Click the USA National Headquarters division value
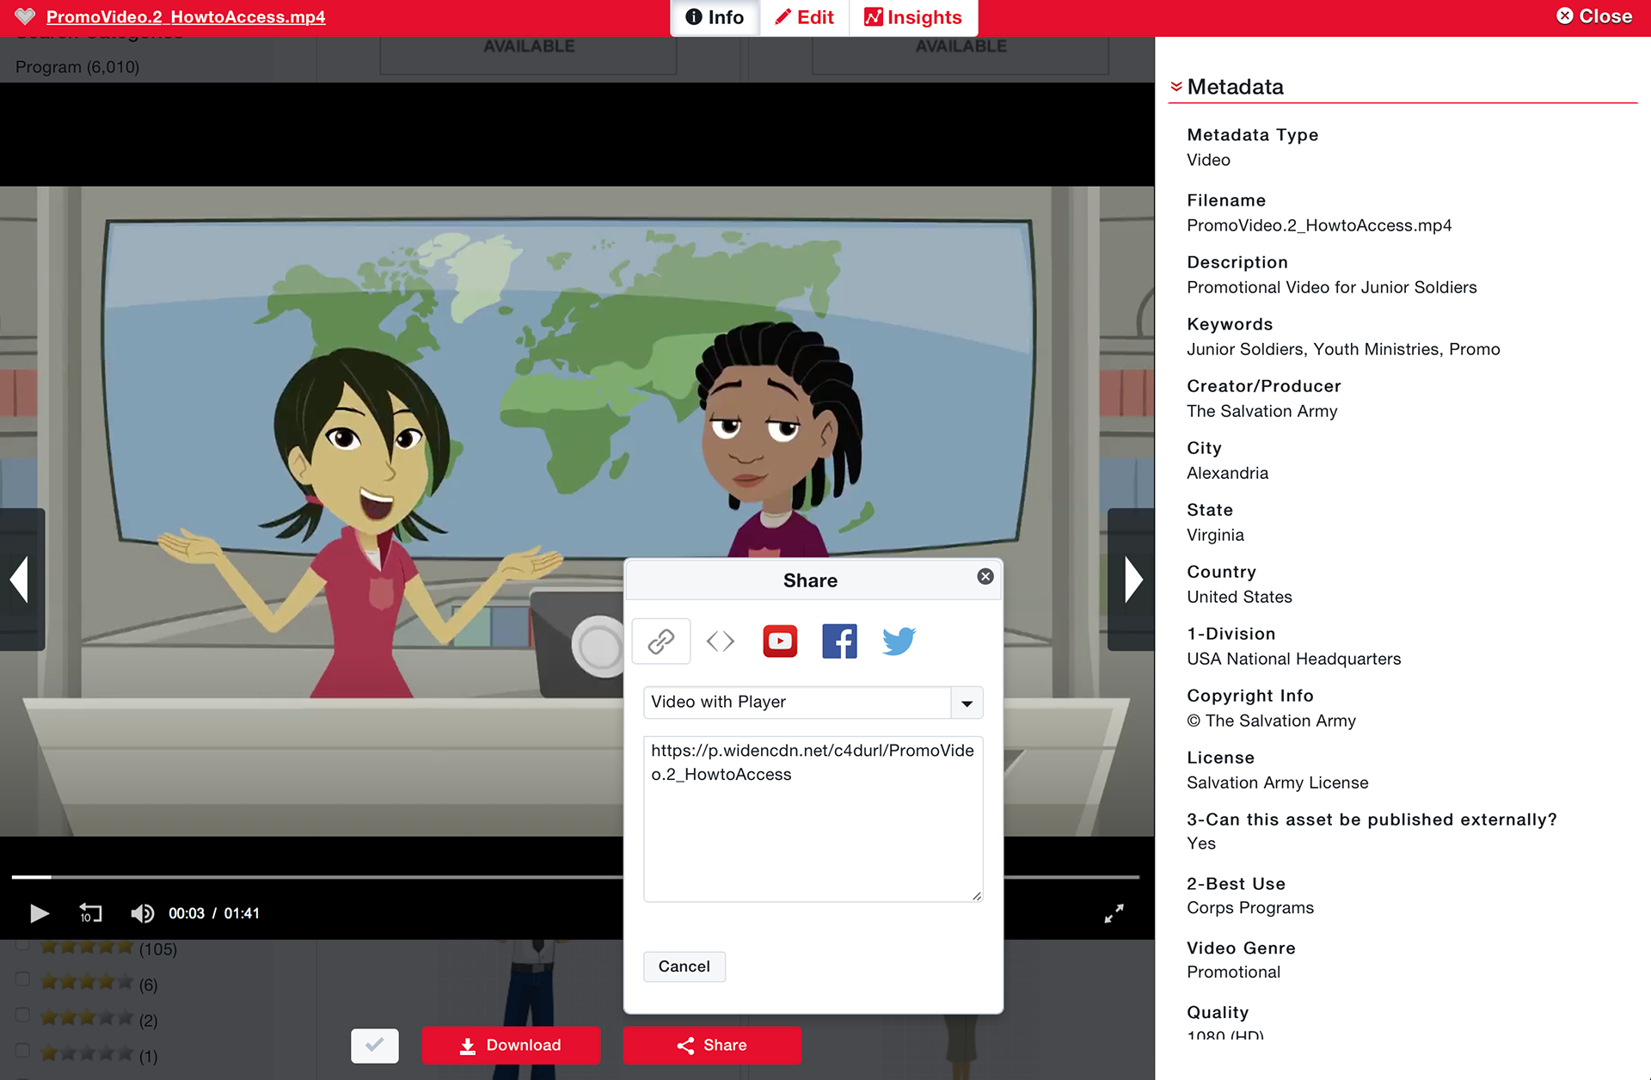The width and height of the screenshot is (1651, 1080). coord(1293,659)
